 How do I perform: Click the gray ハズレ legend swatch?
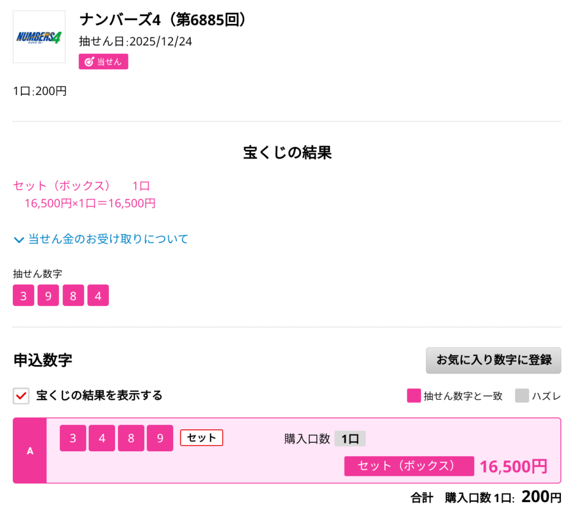(x=521, y=396)
